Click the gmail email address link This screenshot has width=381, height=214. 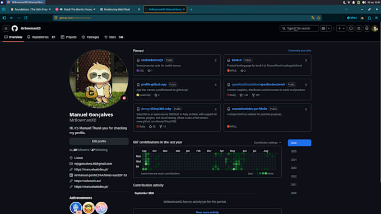pos(93,164)
